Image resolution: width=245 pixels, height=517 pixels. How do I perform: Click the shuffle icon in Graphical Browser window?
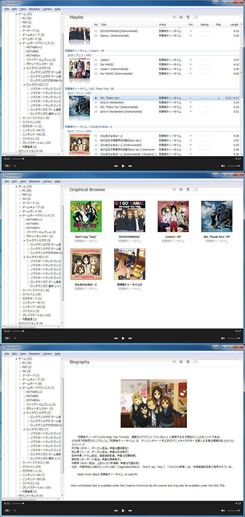click(x=7, y=338)
